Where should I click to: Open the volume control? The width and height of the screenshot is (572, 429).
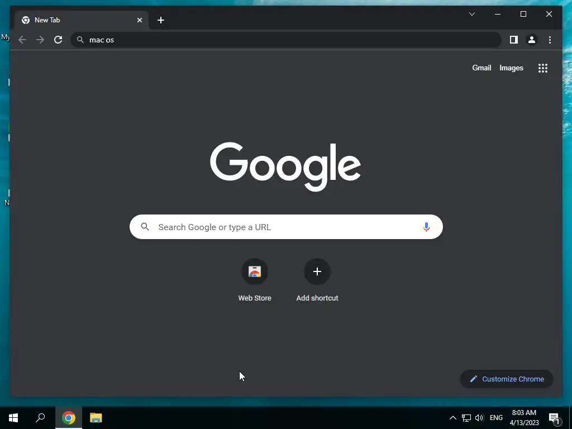click(479, 418)
